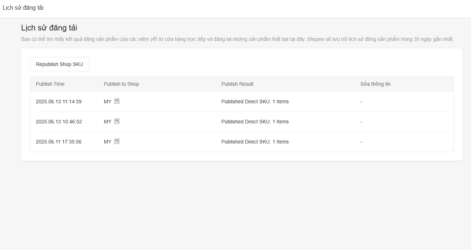Click edit-info dash in the 11:14:39 row
Viewport: 471px width, 250px height.
(x=361, y=102)
